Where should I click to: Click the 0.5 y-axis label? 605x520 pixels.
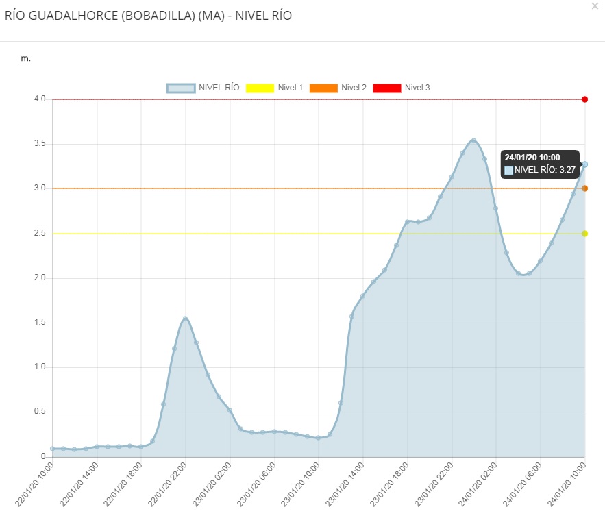click(40, 411)
